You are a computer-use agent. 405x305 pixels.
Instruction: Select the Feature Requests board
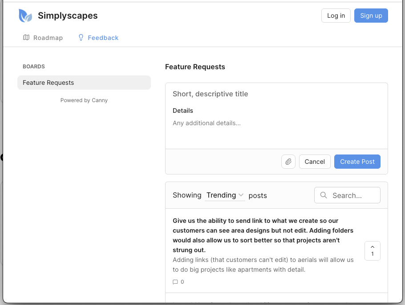[84, 83]
